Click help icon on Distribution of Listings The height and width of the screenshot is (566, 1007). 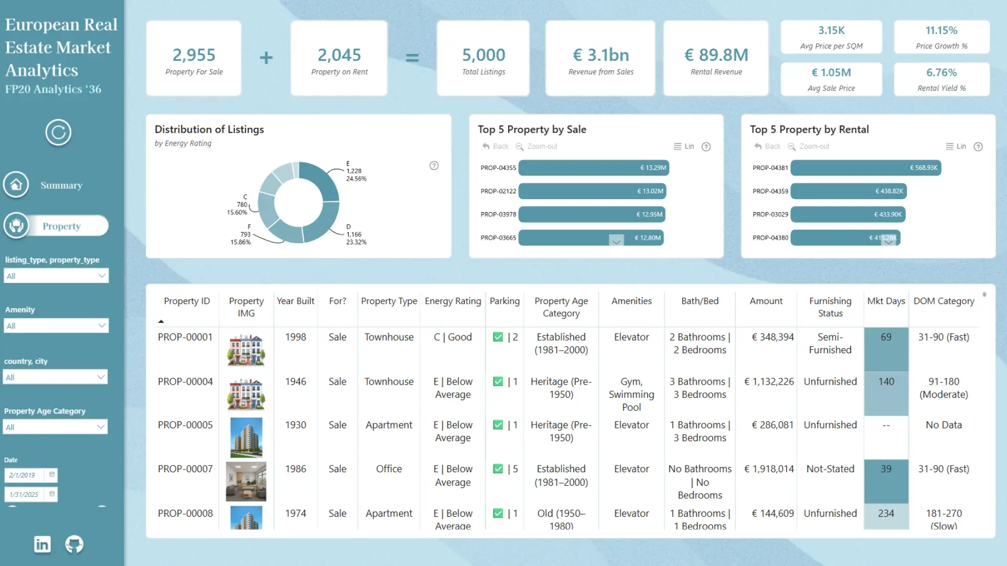(x=434, y=166)
